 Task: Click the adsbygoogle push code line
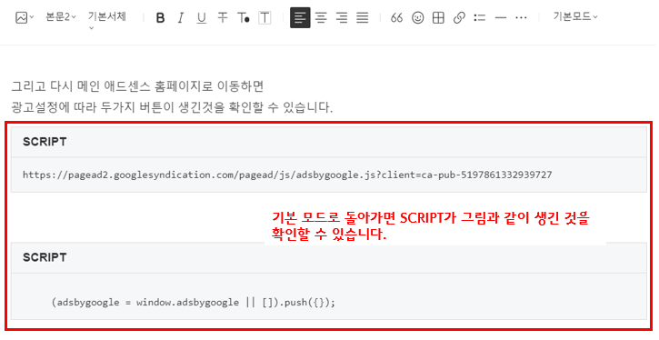coord(194,303)
